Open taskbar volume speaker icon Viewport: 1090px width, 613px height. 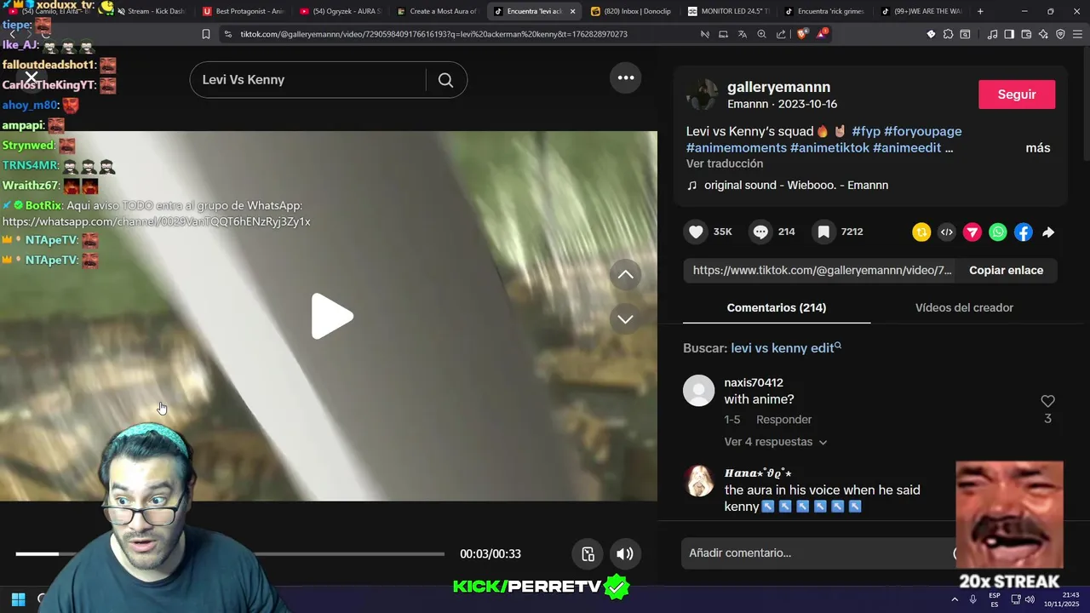click(x=1029, y=599)
